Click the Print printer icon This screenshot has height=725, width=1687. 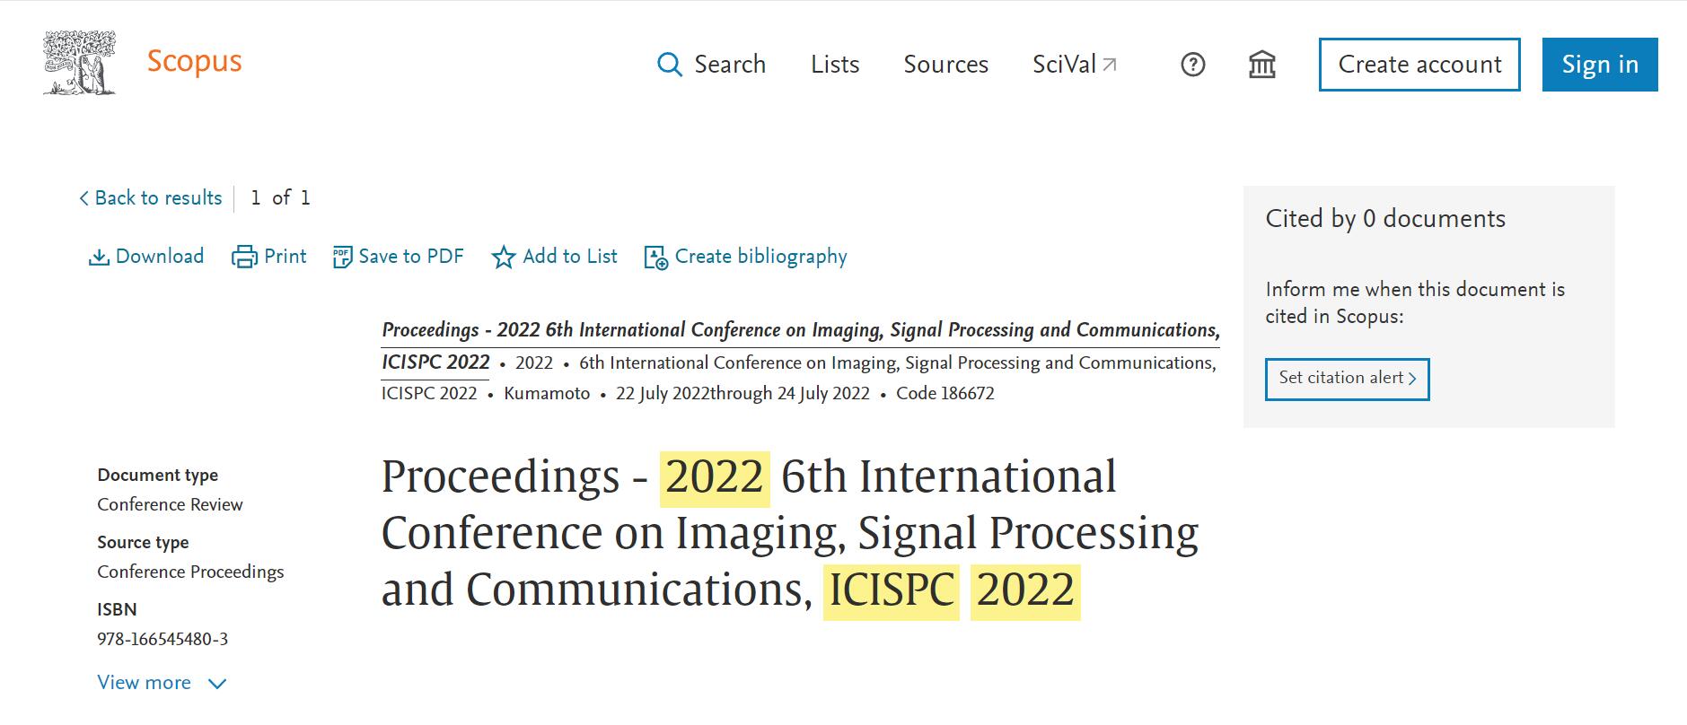click(244, 258)
